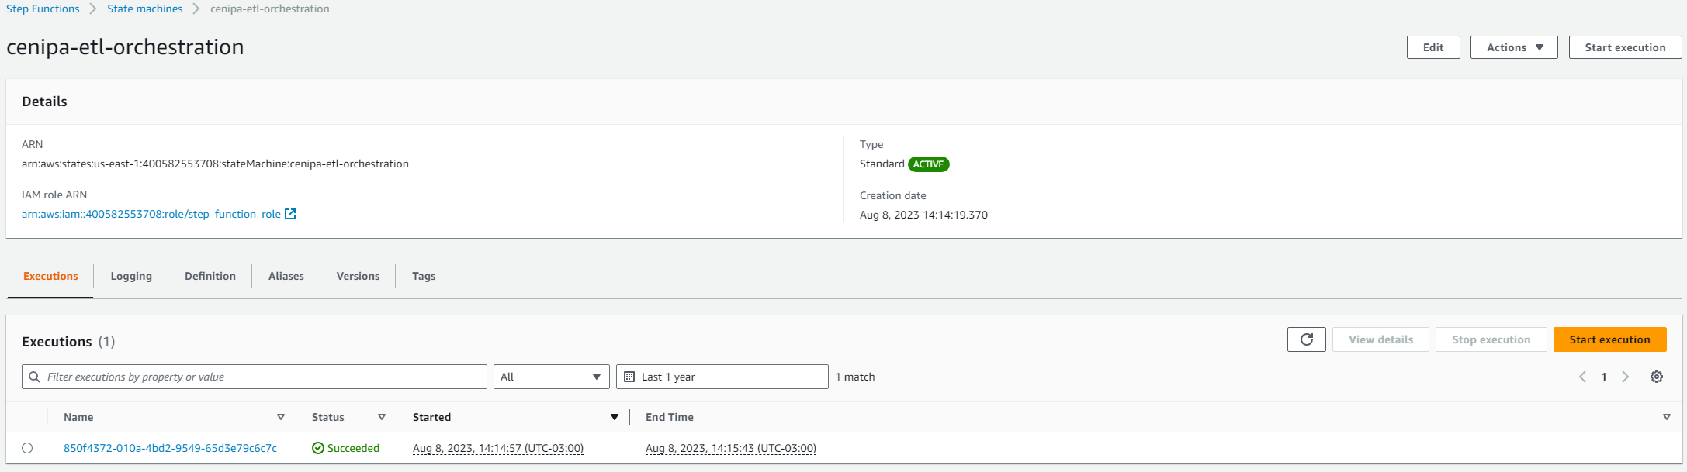1687x472 pixels.
Task: Open the All status filter dropdown
Action: [x=552, y=377]
